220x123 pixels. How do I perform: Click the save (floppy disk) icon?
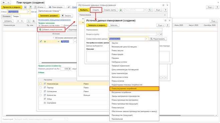[25, 7]
